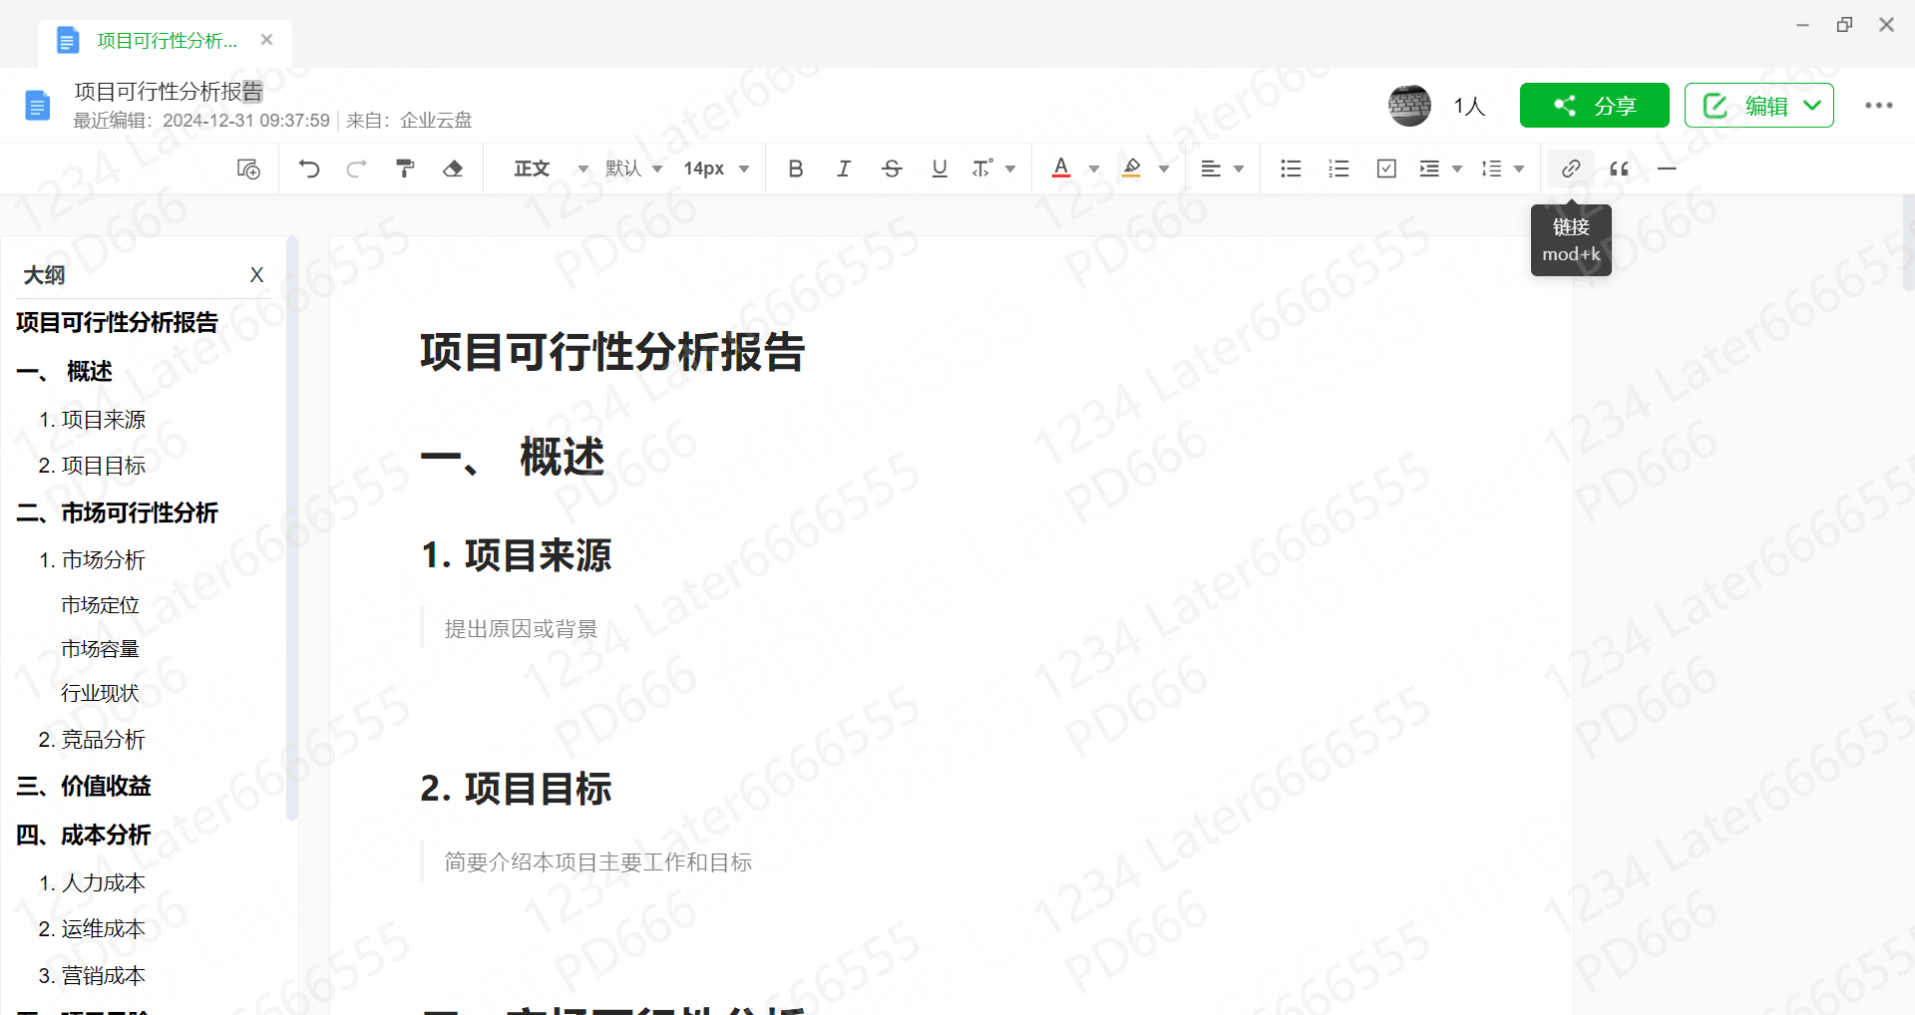The width and height of the screenshot is (1915, 1015).
Task: Jump to outline item 3. 营销成本
Action: 92,976
